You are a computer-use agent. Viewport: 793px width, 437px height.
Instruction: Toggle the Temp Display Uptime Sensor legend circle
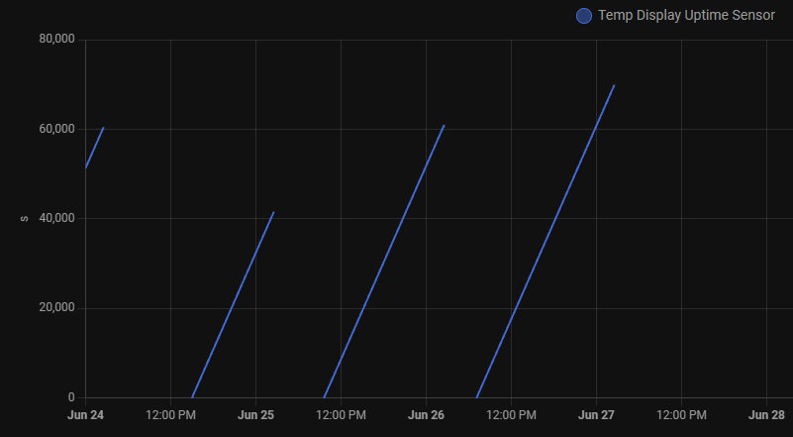(x=584, y=16)
